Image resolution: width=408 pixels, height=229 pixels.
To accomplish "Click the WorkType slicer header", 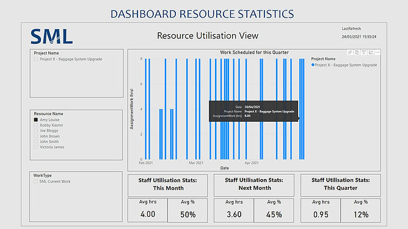I will [x=42, y=175].
